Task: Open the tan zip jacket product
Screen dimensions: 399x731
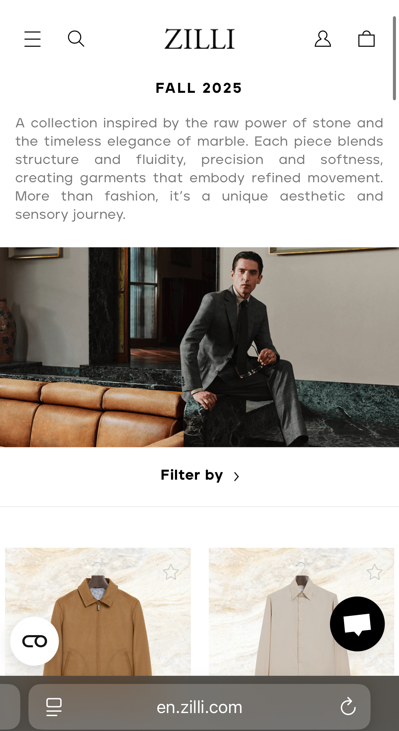Action: click(98, 612)
